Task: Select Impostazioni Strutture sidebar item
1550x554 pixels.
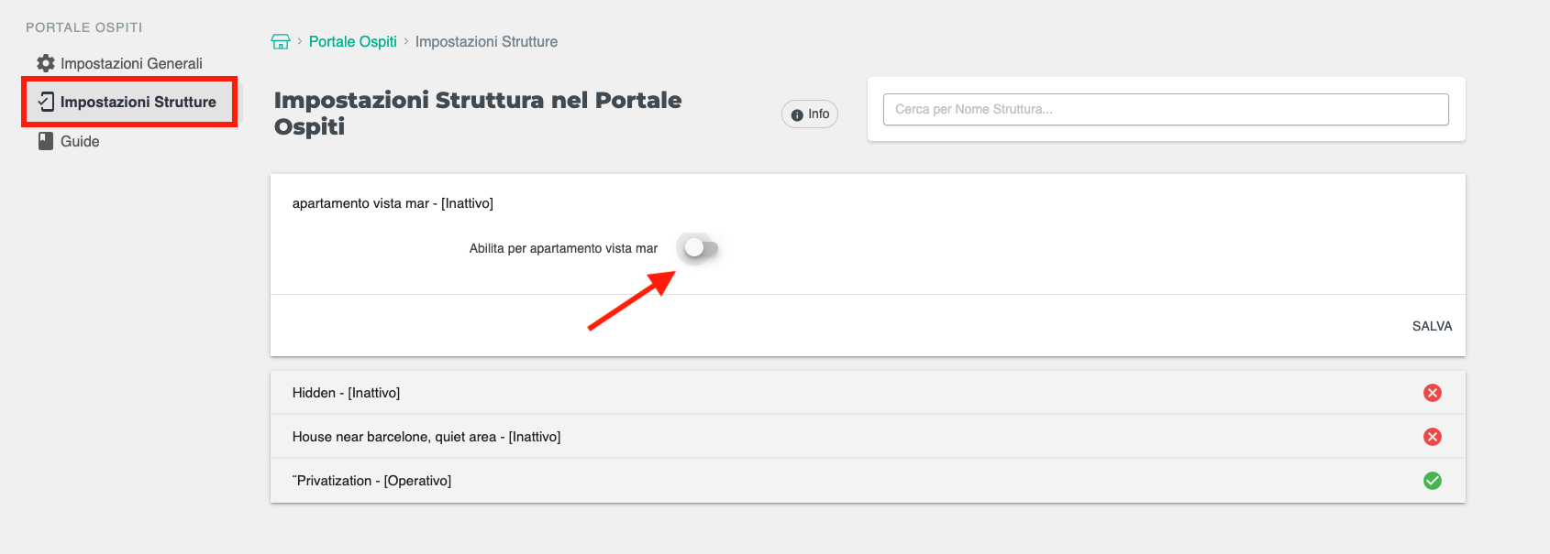Action: (x=138, y=102)
